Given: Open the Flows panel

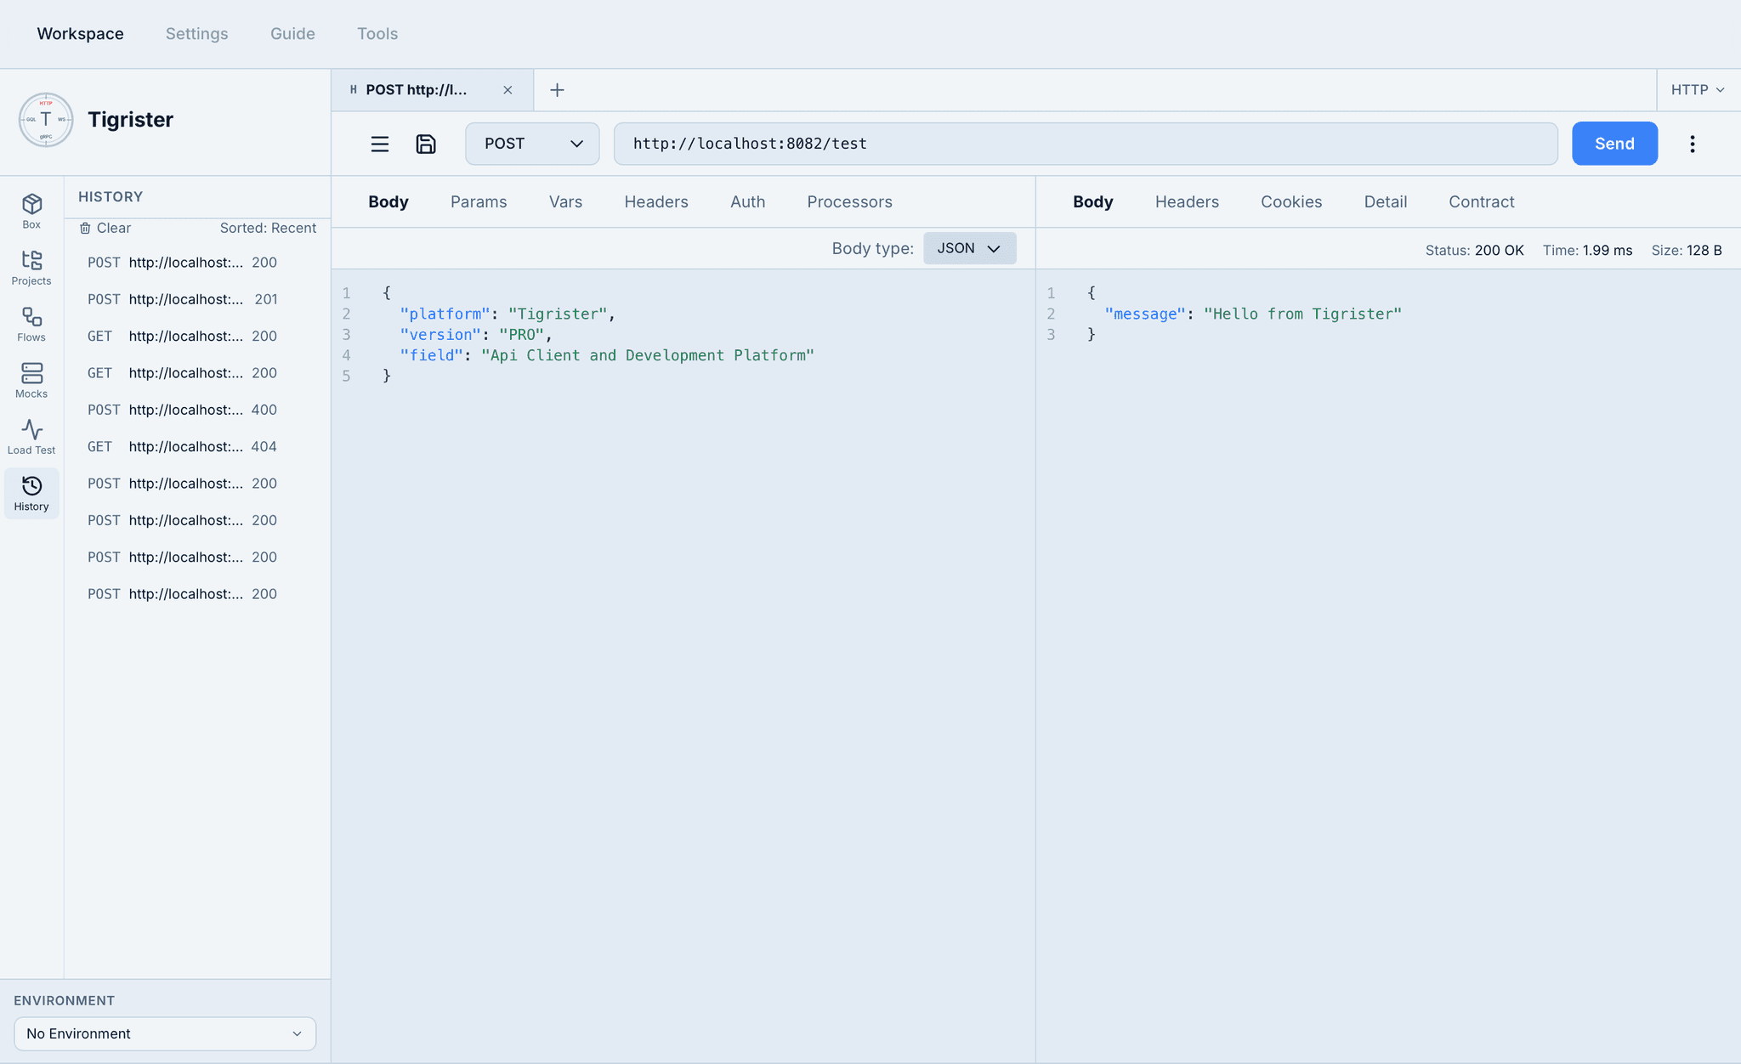Looking at the screenshot, I should [x=31, y=323].
